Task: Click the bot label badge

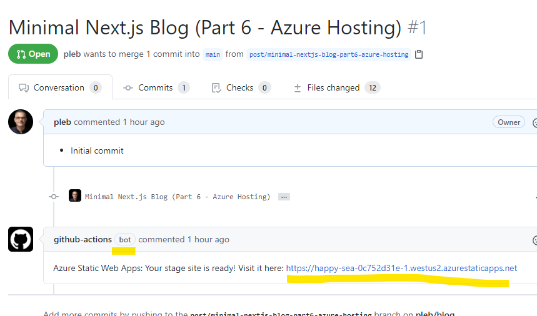Action: [x=125, y=240]
